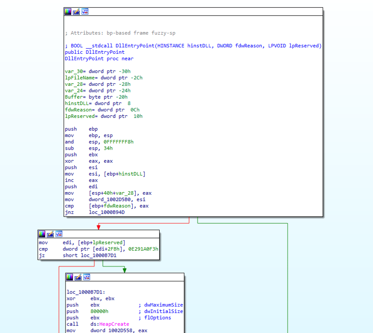Select the BOOL __stdcall prototype comment
Image resolution: width=373 pixels, height=333 pixels.
click(193, 46)
